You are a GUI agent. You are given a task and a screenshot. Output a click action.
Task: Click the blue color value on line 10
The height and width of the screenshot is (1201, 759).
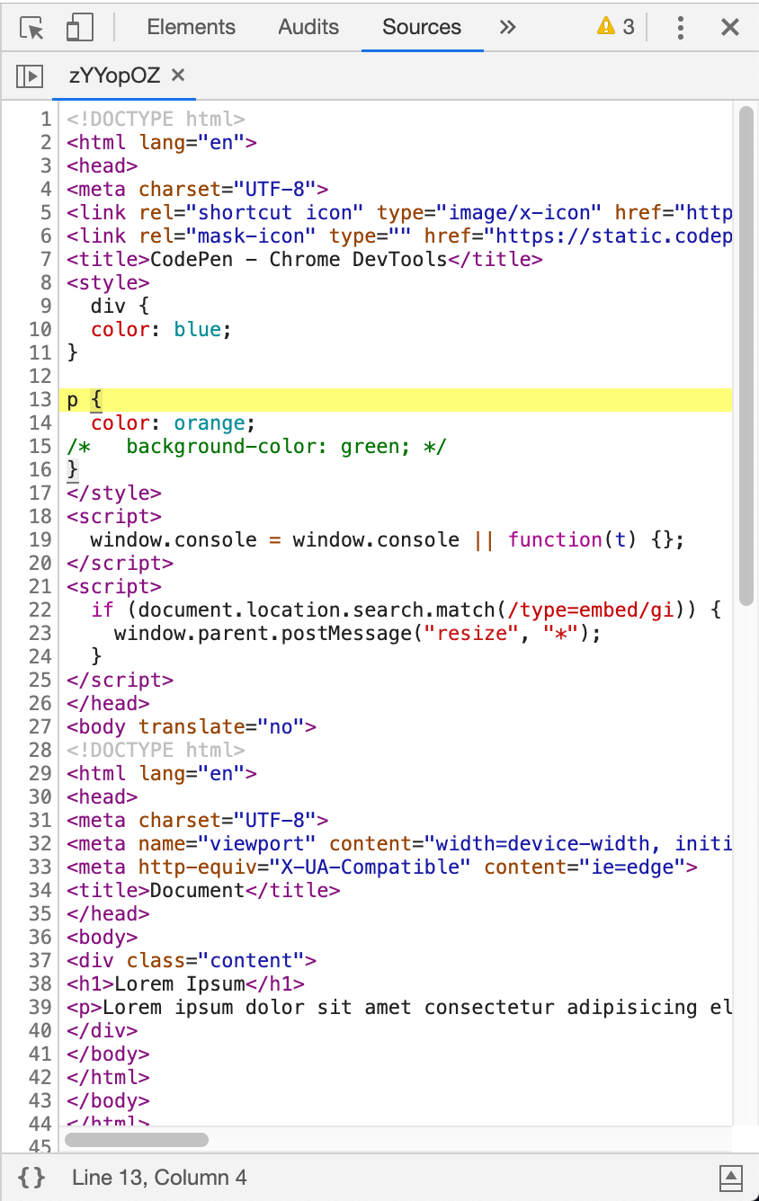tap(197, 329)
